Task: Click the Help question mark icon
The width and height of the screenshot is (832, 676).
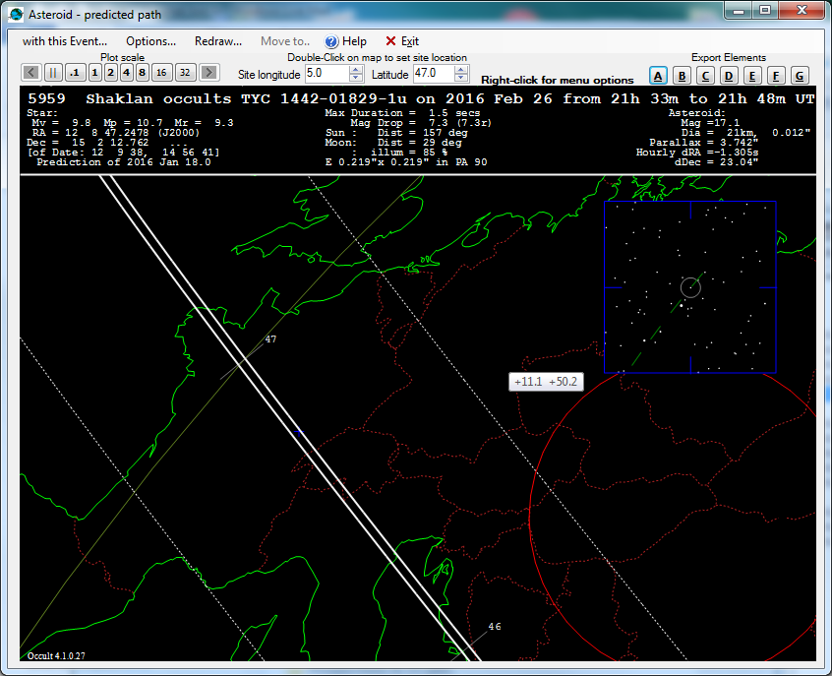Action: pyautogui.click(x=331, y=41)
